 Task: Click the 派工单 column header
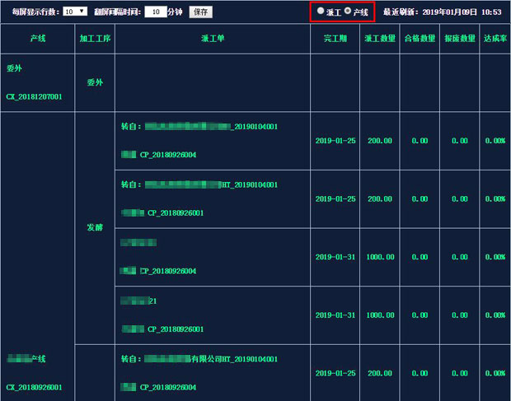tap(213, 39)
